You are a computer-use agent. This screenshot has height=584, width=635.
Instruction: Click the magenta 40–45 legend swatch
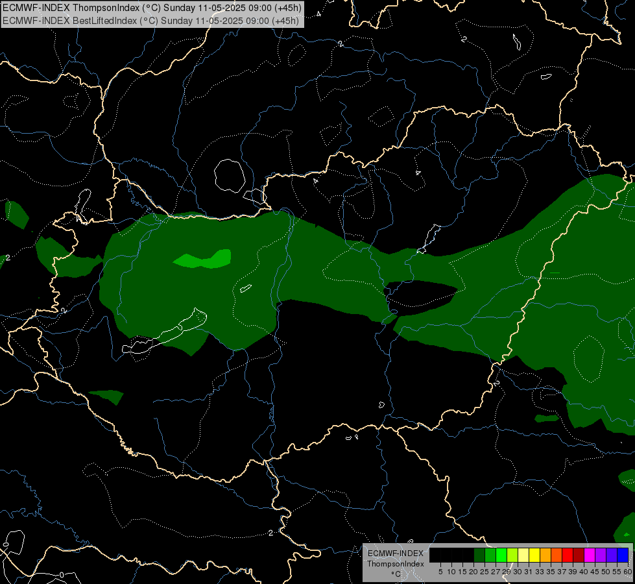click(x=590, y=555)
